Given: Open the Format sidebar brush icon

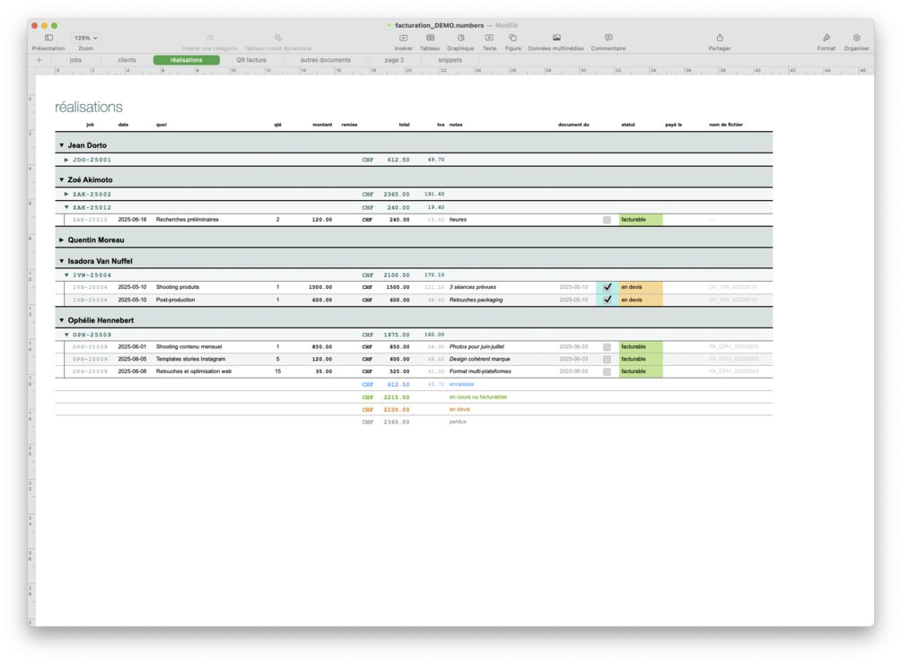Looking at the screenshot, I should coord(826,38).
